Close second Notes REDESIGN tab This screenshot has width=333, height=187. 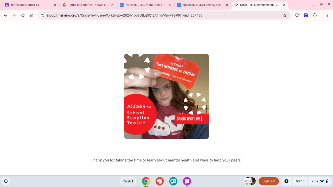pos(227,5)
